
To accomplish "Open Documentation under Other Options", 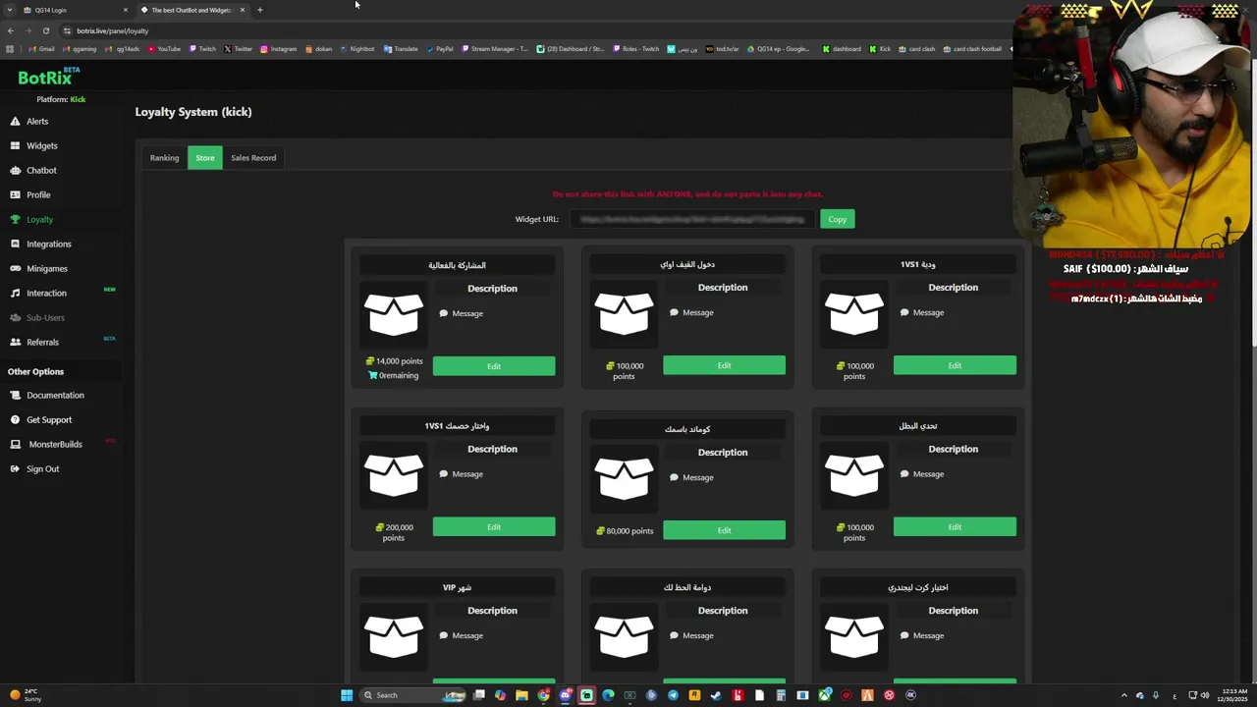I will pyautogui.click(x=55, y=395).
